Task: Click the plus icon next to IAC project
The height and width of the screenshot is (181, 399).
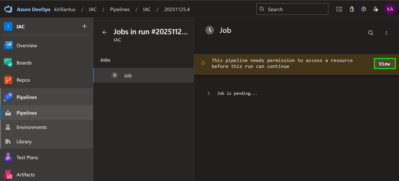Action: pyautogui.click(x=85, y=26)
